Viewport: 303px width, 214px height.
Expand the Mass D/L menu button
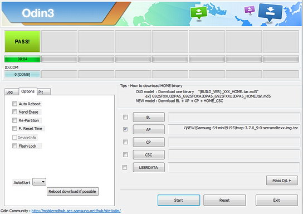tap(282, 181)
